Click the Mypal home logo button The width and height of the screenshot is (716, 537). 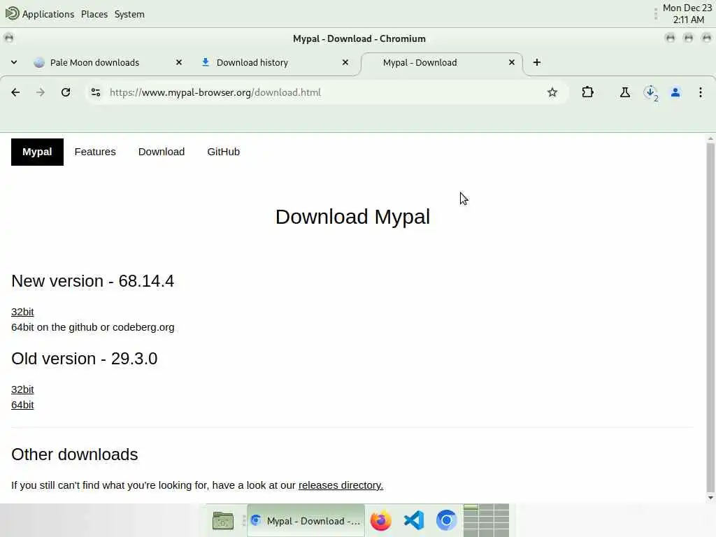38,152
